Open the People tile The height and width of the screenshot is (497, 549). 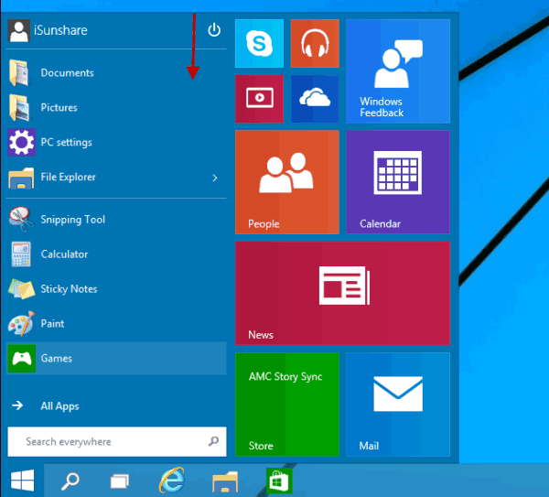coord(287,182)
